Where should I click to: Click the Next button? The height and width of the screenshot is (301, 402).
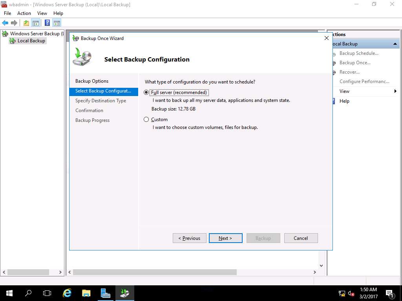(226, 238)
